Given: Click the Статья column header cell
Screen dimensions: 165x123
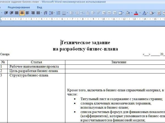Looking at the screenshot, I should point(36,62).
